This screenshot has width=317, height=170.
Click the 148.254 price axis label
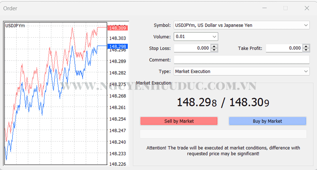tap(117, 119)
